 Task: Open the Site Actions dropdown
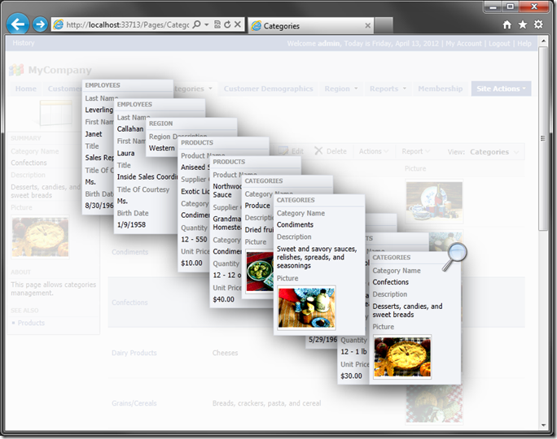pos(502,89)
